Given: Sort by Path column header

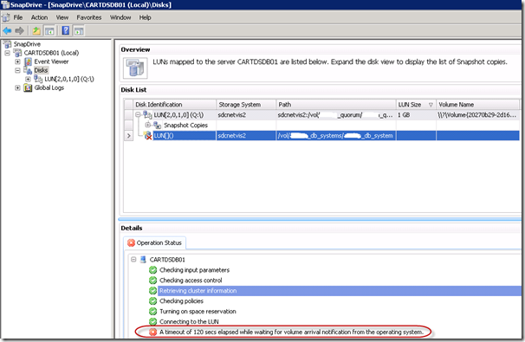Looking at the screenshot, I should (x=336, y=105).
